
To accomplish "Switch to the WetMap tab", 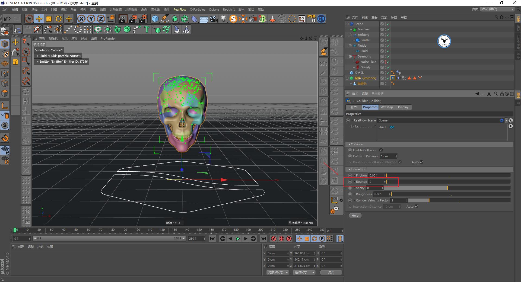I will [387, 107].
